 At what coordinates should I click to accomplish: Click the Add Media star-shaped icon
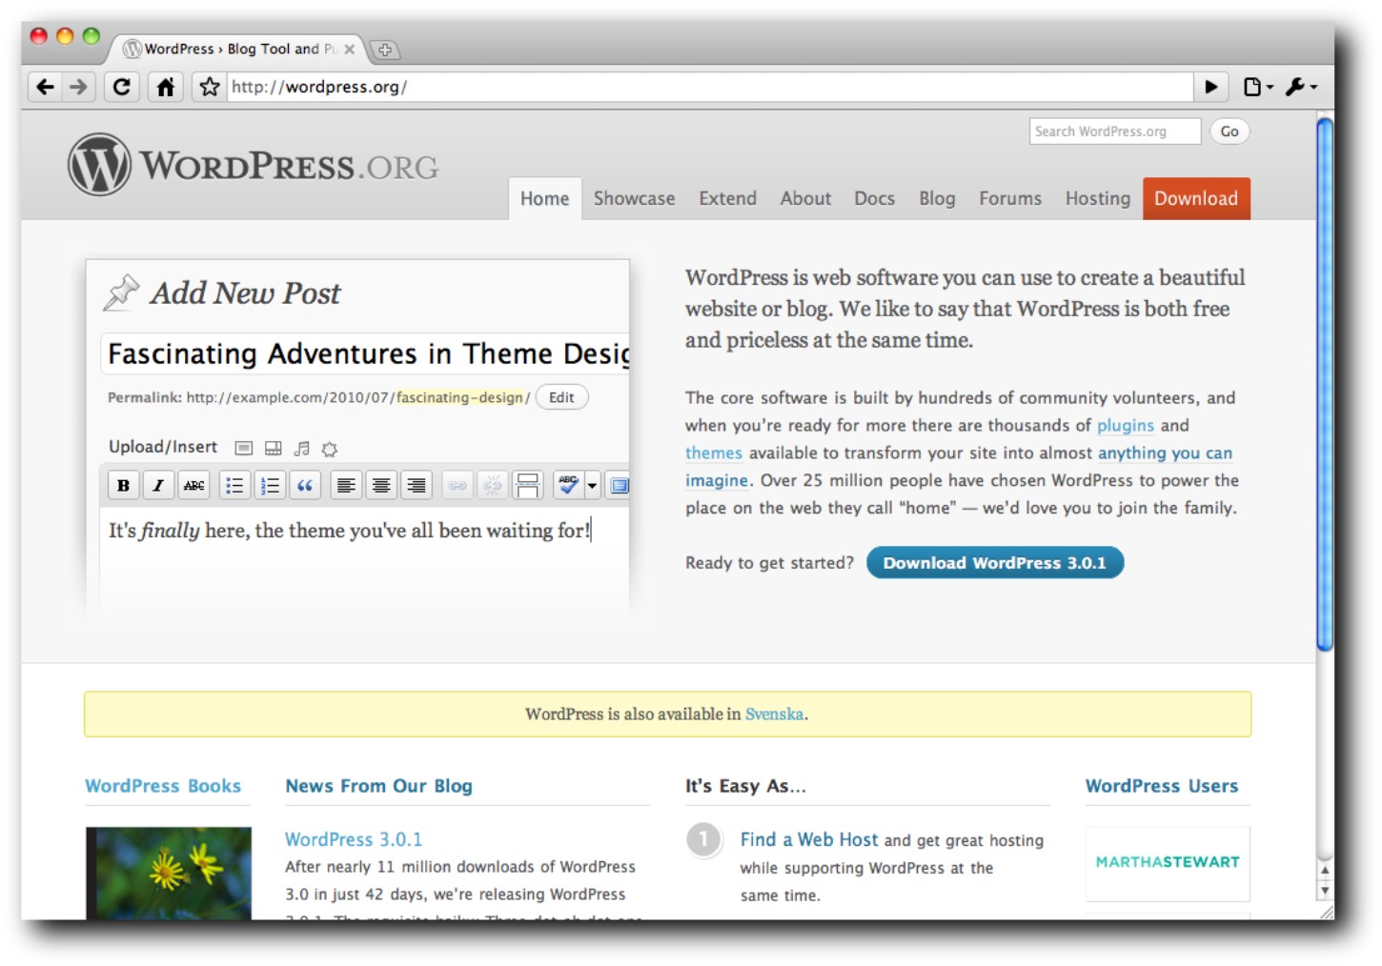tap(330, 449)
